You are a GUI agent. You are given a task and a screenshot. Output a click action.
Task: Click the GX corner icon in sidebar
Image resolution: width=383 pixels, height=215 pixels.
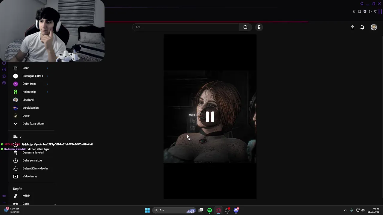click(4, 196)
